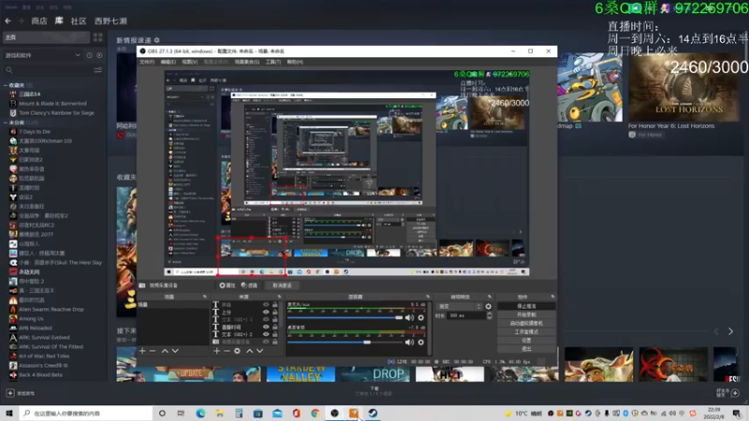
Task: Toggle visibility of 上分 source
Action: click(x=266, y=312)
